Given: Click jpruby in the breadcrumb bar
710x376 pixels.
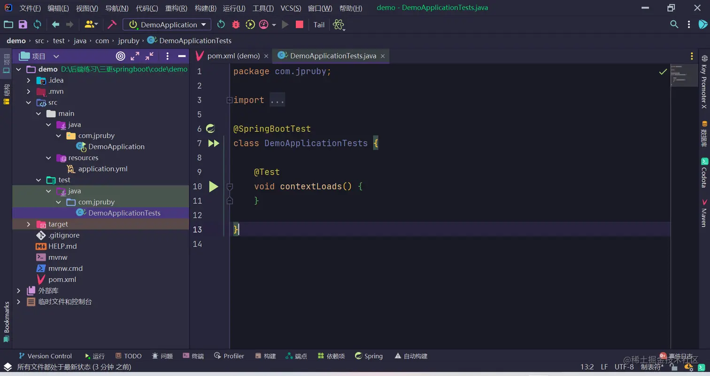Looking at the screenshot, I should [129, 41].
